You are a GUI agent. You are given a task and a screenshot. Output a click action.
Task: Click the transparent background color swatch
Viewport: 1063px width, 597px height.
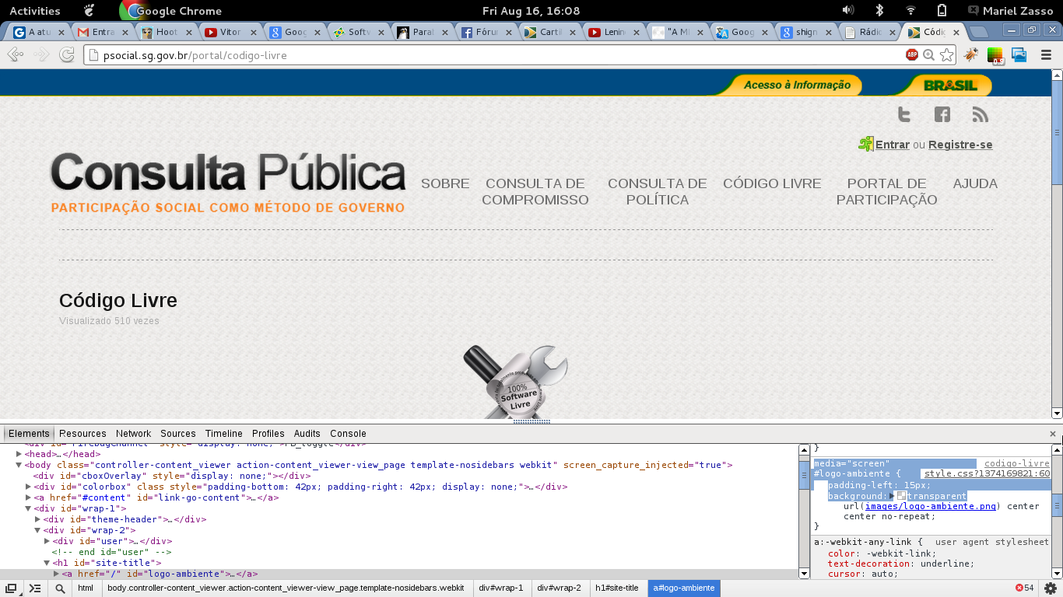tap(901, 495)
